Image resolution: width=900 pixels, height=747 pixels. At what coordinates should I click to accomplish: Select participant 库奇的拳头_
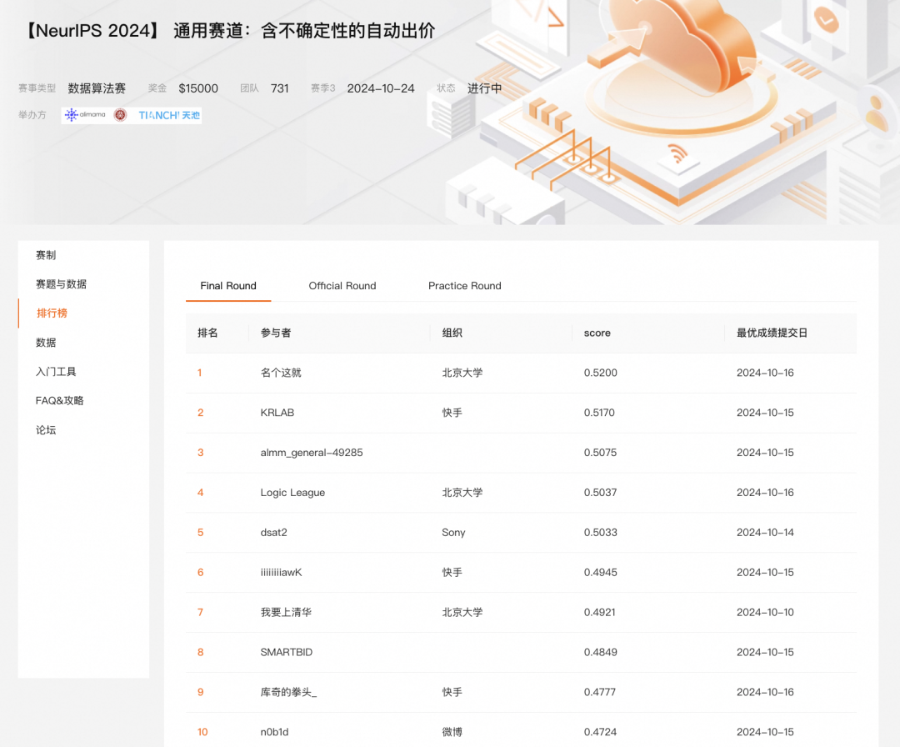[x=288, y=692]
